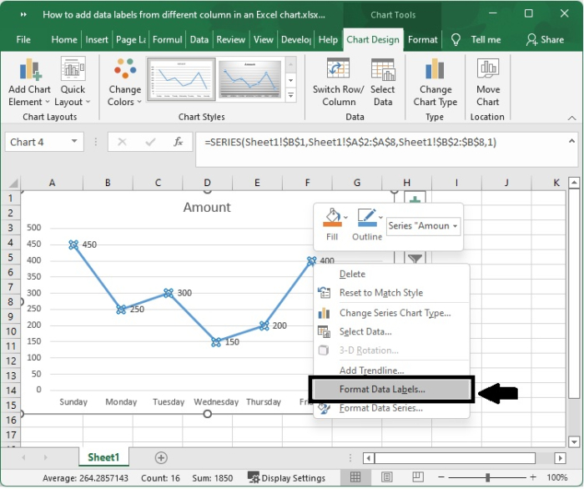The height and width of the screenshot is (489, 584).
Task: Zoom out with the minus button
Action: click(441, 477)
